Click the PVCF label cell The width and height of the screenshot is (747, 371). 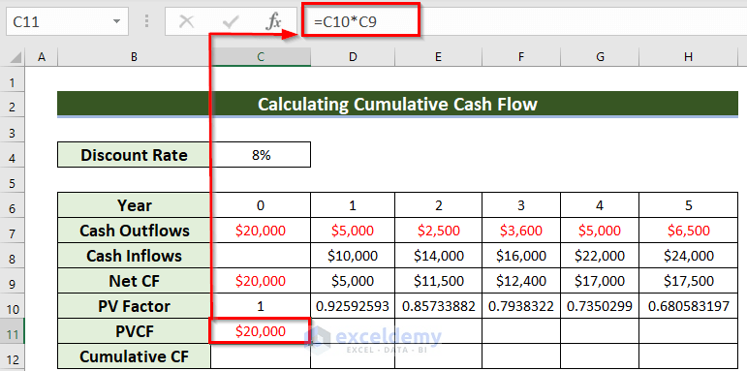(x=134, y=331)
